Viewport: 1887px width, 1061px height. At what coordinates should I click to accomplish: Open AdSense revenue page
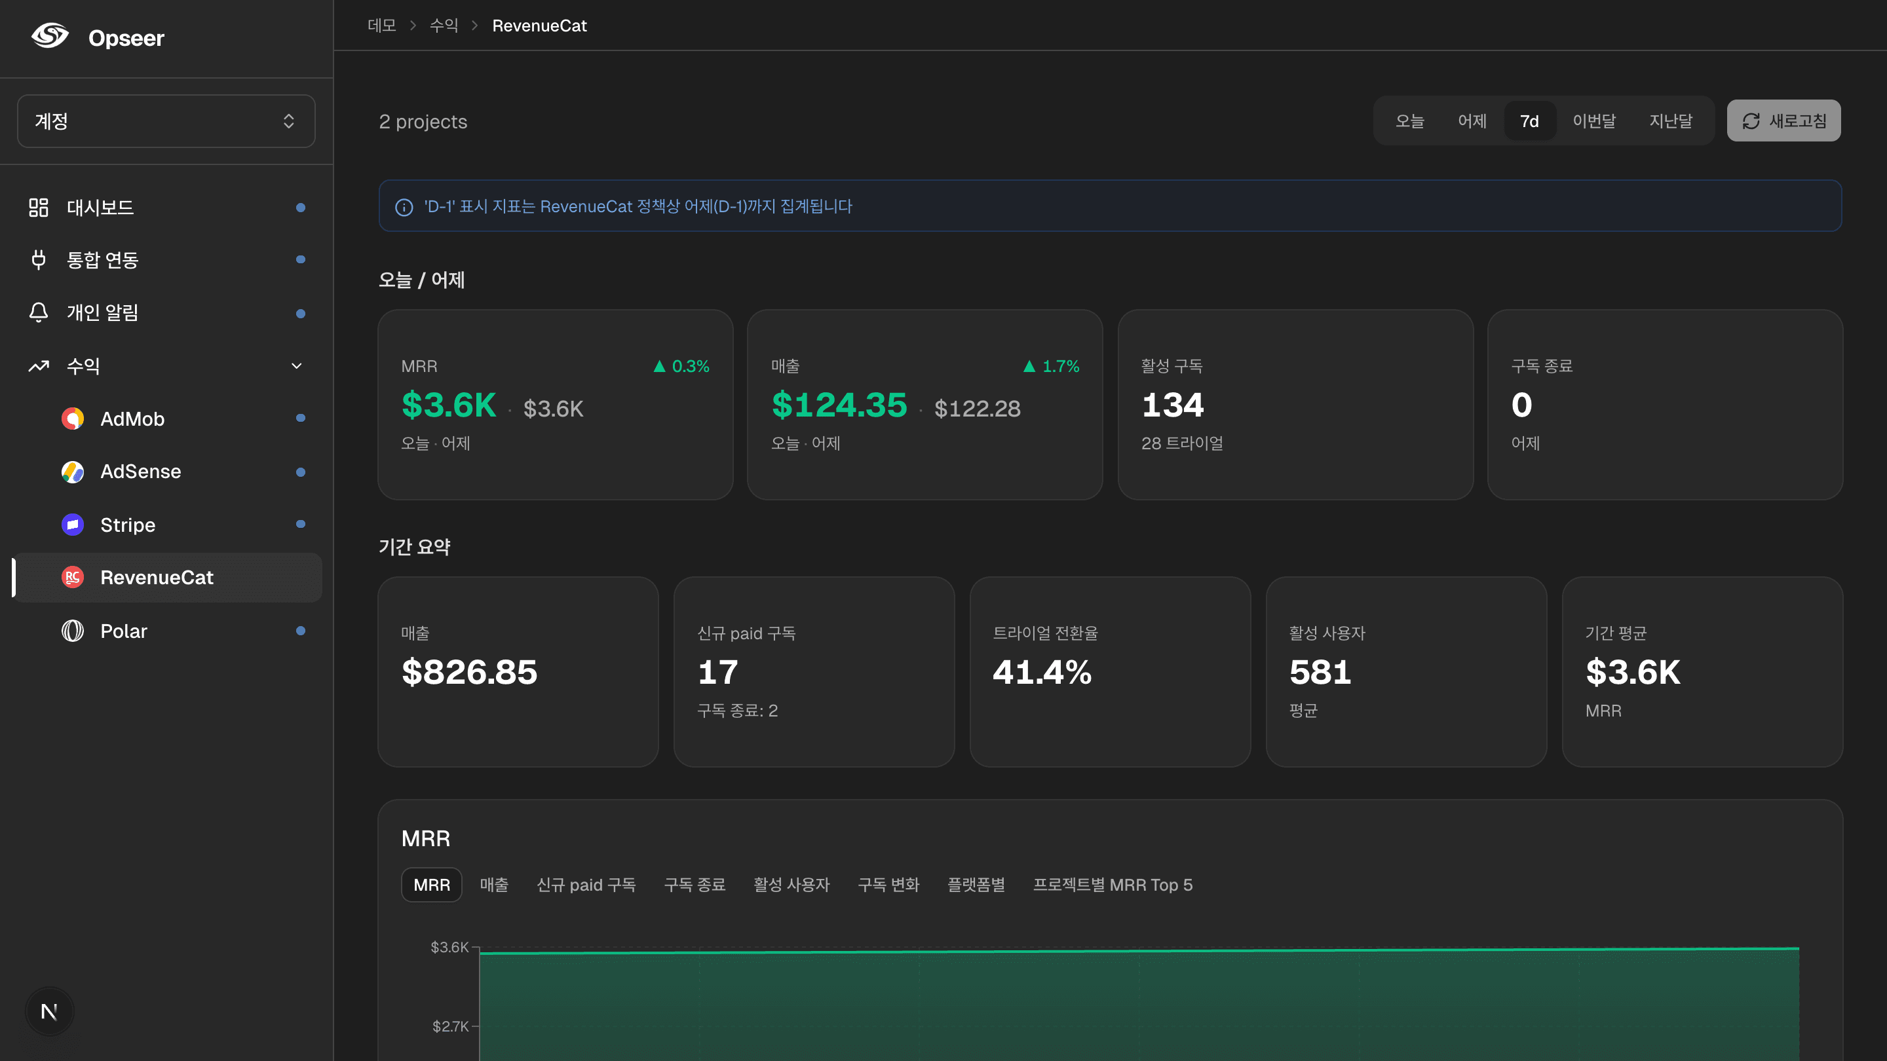pos(167,472)
